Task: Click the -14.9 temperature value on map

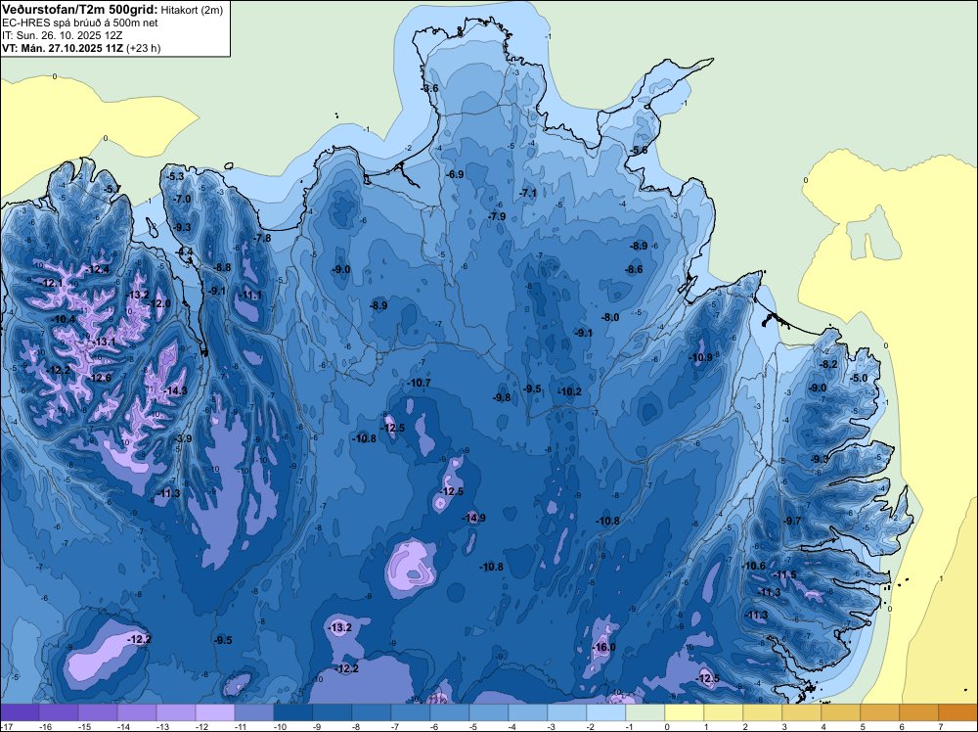Action: pos(474,518)
